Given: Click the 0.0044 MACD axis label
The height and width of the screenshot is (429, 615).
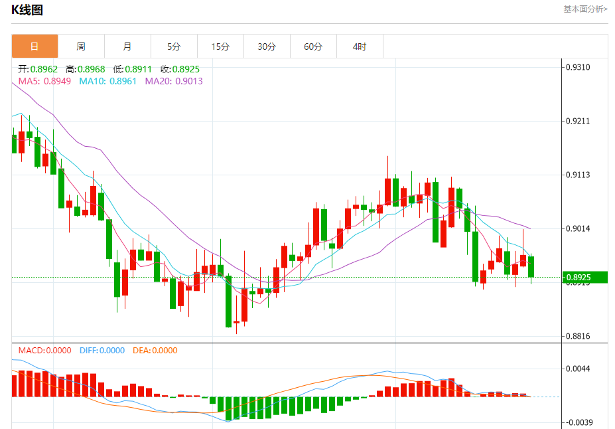Looking at the screenshot, I should 578,369.
